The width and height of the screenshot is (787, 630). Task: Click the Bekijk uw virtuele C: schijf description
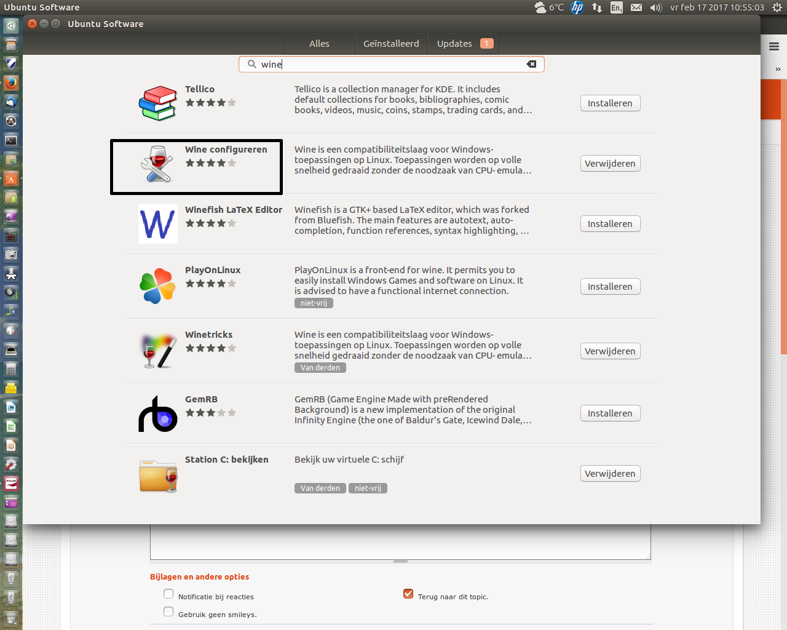pyautogui.click(x=349, y=460)
